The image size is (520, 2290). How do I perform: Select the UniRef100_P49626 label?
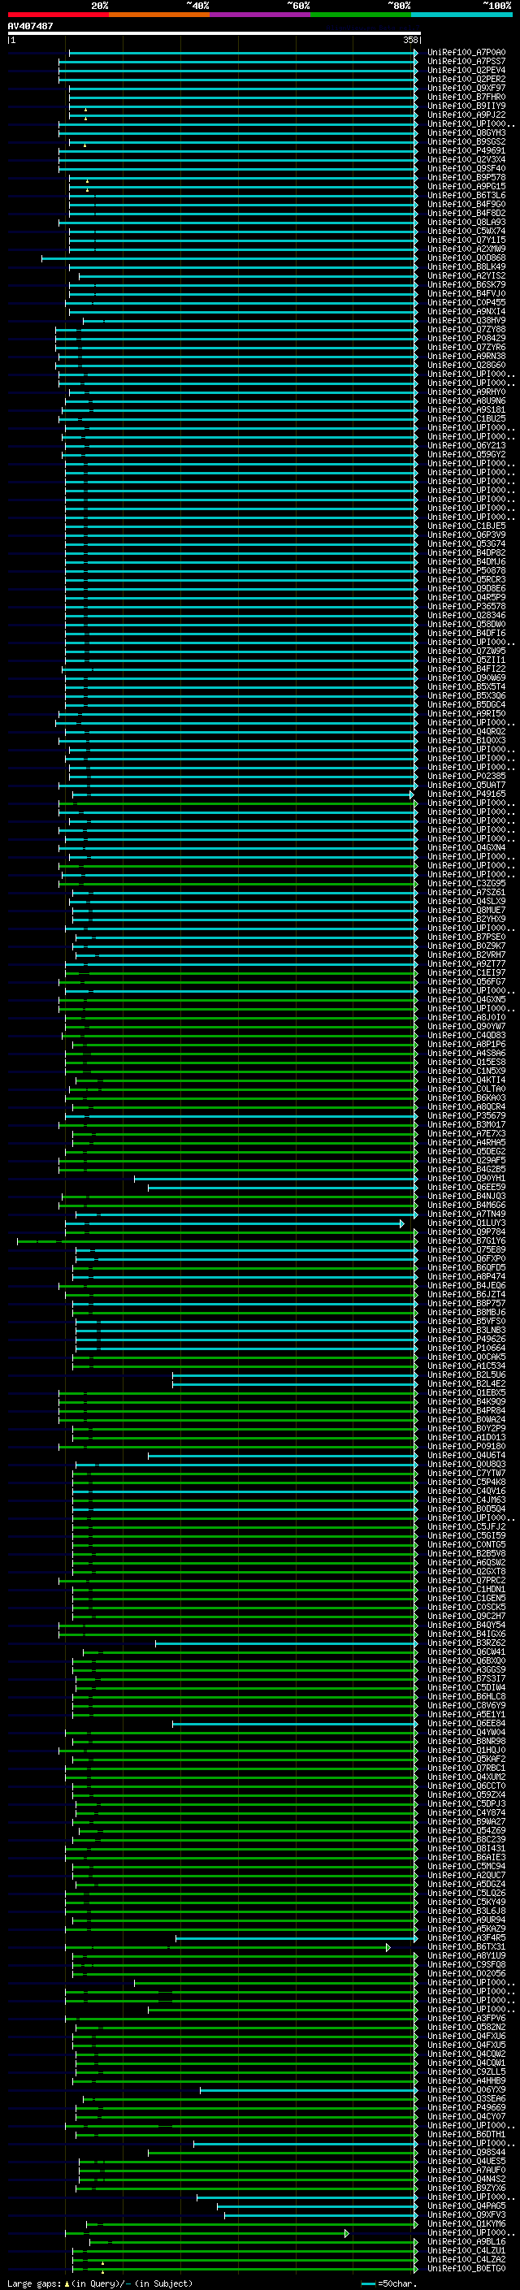[x=466, y=1339]
